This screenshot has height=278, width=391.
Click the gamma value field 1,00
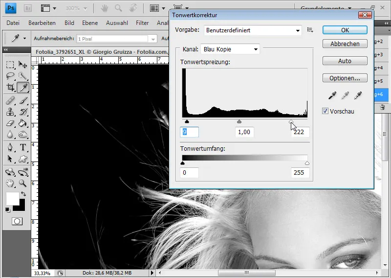pos(244,132)
